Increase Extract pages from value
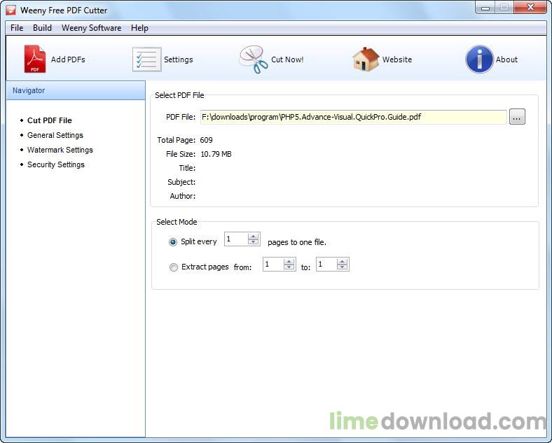This screenshot has height=443, width=552. [x=289, y=261]
